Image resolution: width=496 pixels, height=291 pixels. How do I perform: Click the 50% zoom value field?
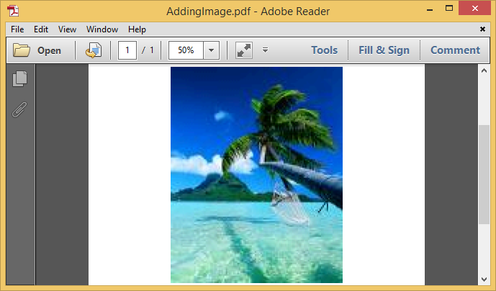[186, 50]
